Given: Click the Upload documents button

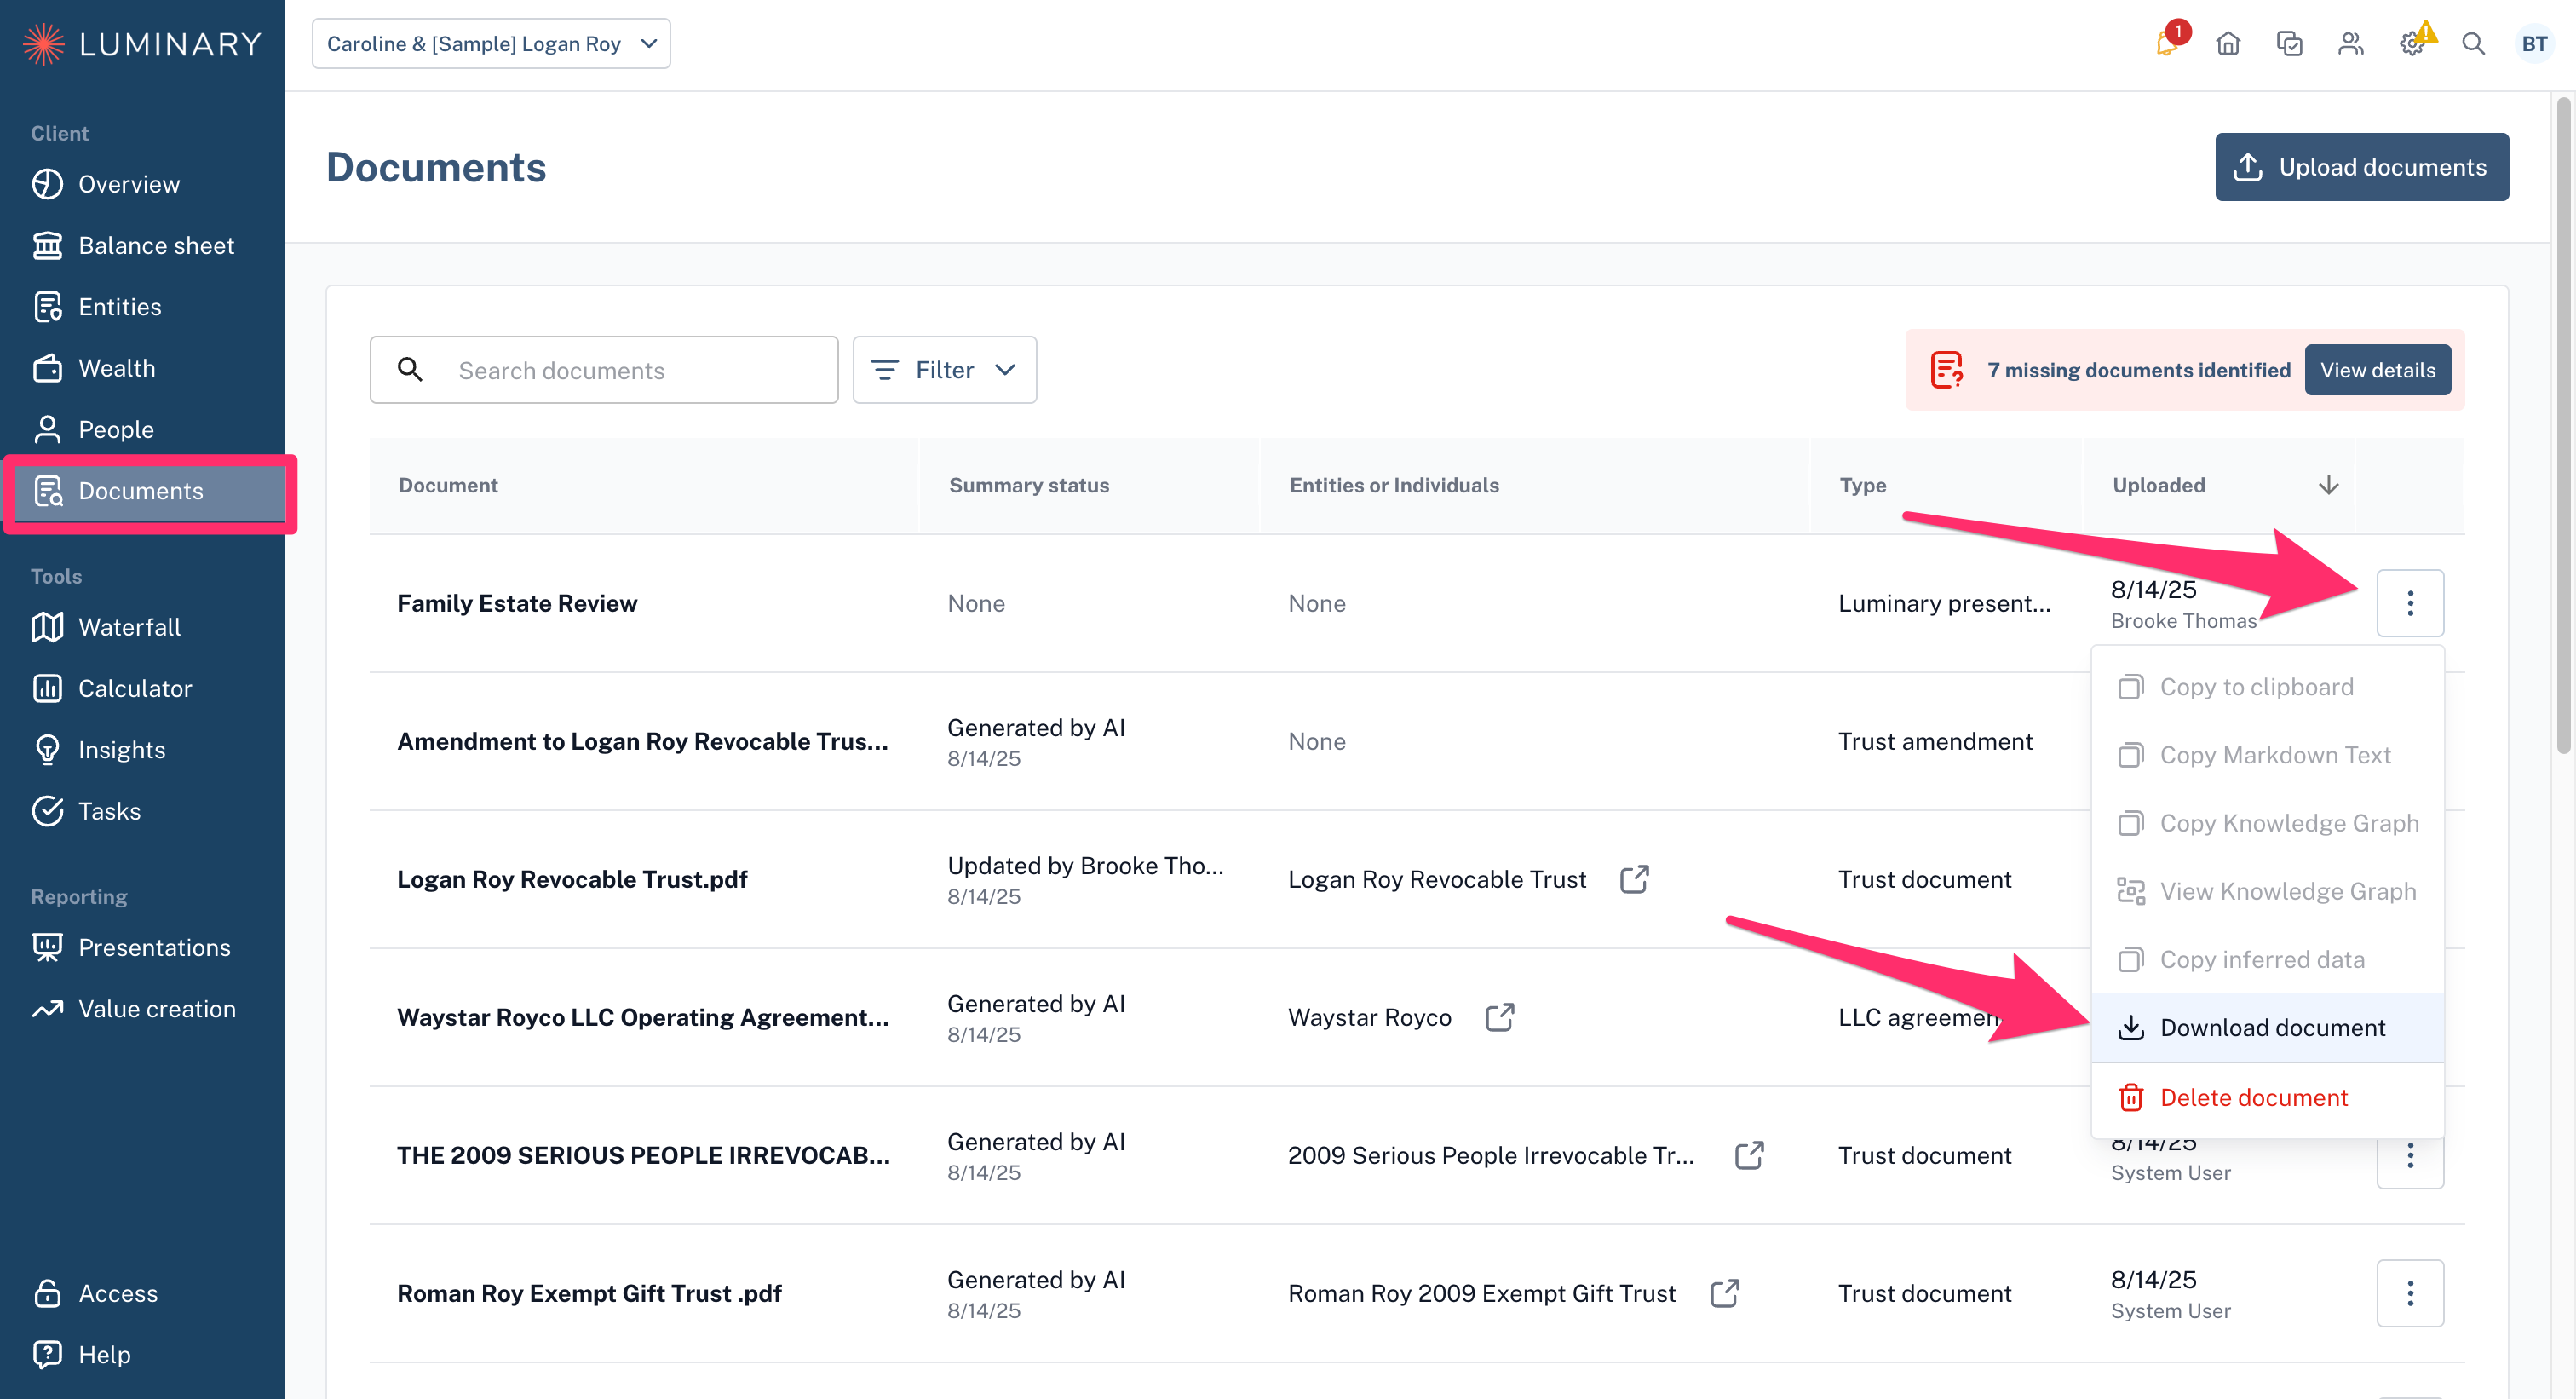Looking at the screenshot, I should pos(2361,167).
